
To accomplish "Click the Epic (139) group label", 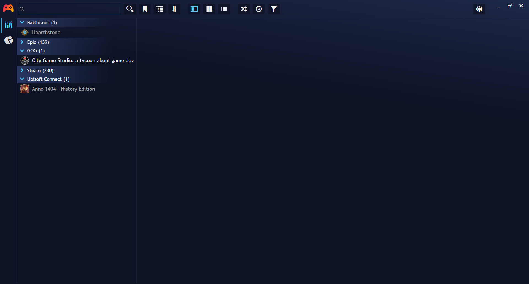I will (38, 42).
